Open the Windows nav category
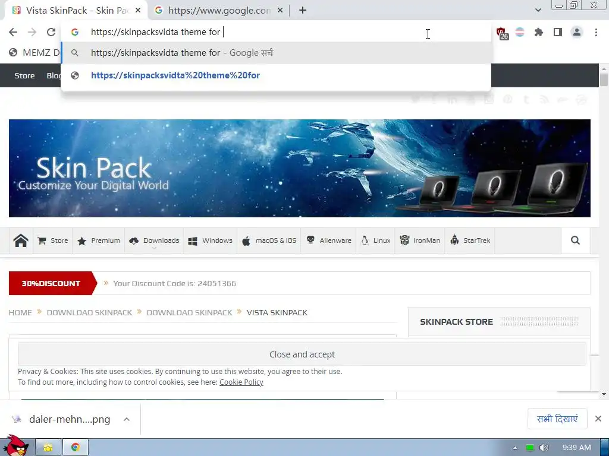The height and width of the screenshot is (456, 609). pyautogui.click(x=210, y=241)
